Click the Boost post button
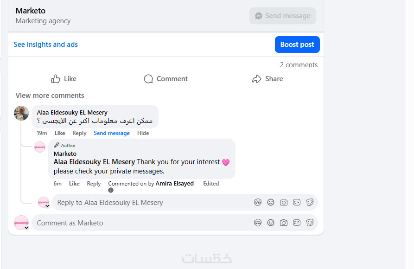This screenshot has height=269, width=414. [297, 45]
